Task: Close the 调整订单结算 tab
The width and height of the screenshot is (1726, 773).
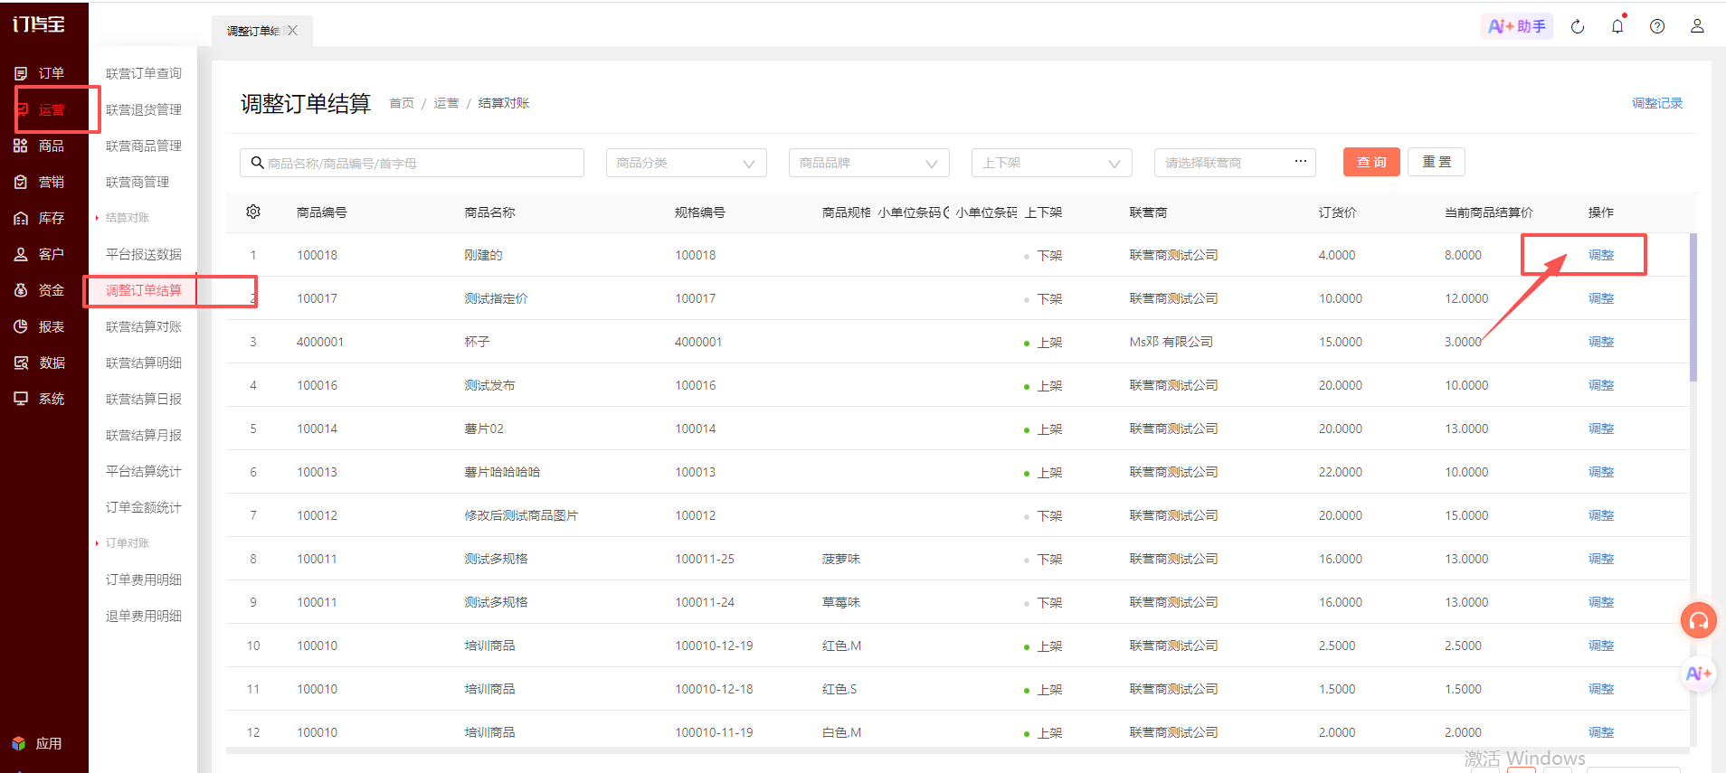Action: click(x=292, y=31)
